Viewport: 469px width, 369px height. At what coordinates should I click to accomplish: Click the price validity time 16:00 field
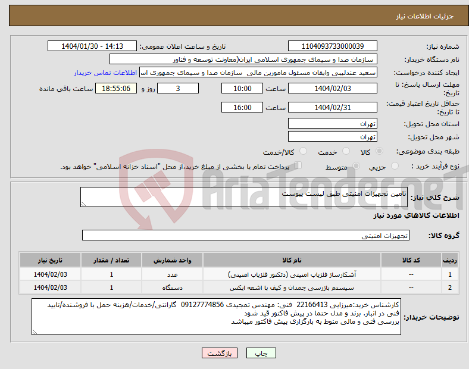[242, 107]
